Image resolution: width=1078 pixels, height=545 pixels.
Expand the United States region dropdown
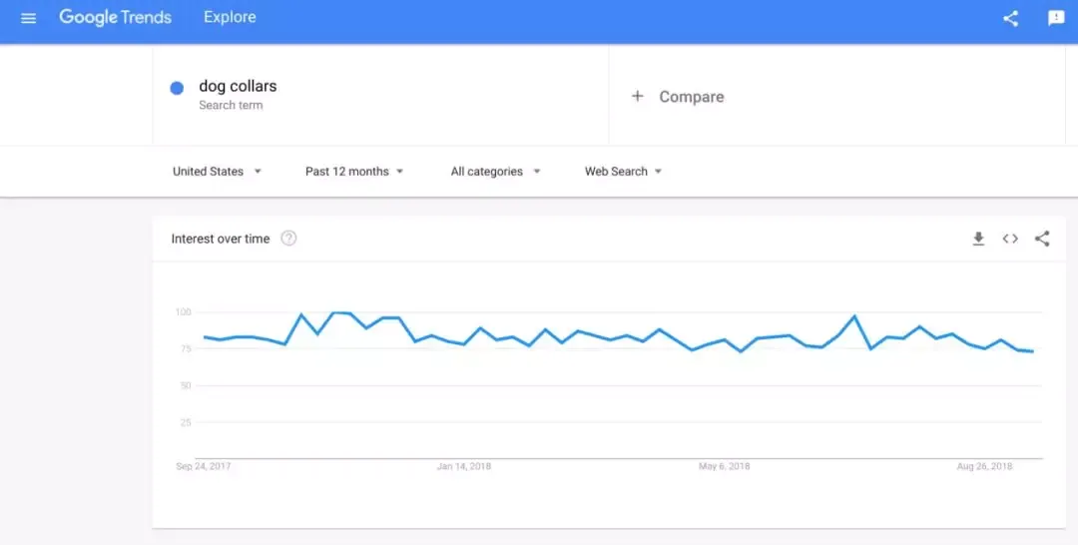pyautogui.click(x=217, y=171)
